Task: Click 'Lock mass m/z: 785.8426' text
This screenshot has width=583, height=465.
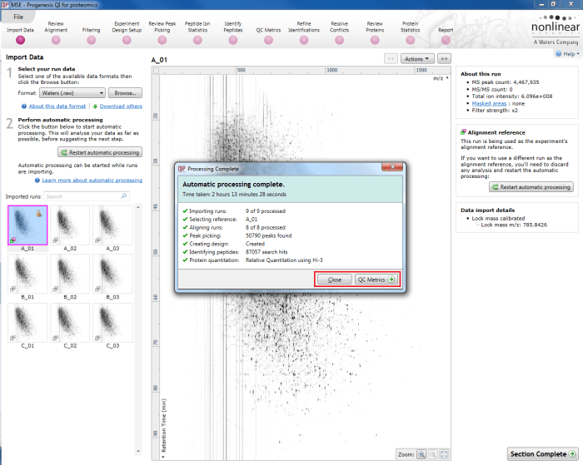Action: click(514, 225)
